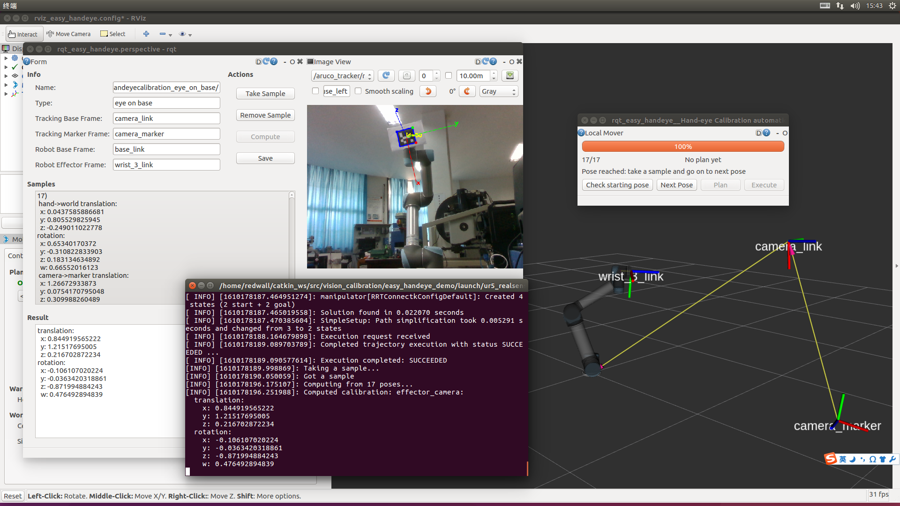Enable Smooth scaling checkbox

click(359, 91)
